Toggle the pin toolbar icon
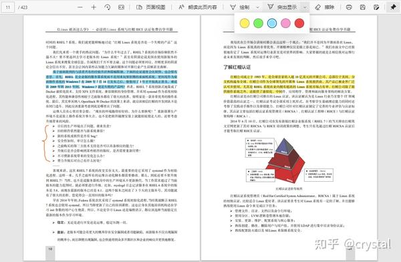This screenshot has height=262, width=401. click(393, 7)
